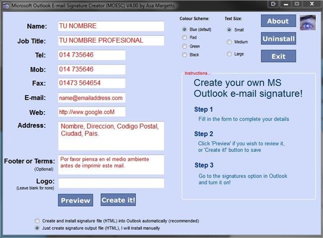Set text size to Large
The height and width of the screenshot is (238, 323).
pyautogui.click(x=229, y=54)
